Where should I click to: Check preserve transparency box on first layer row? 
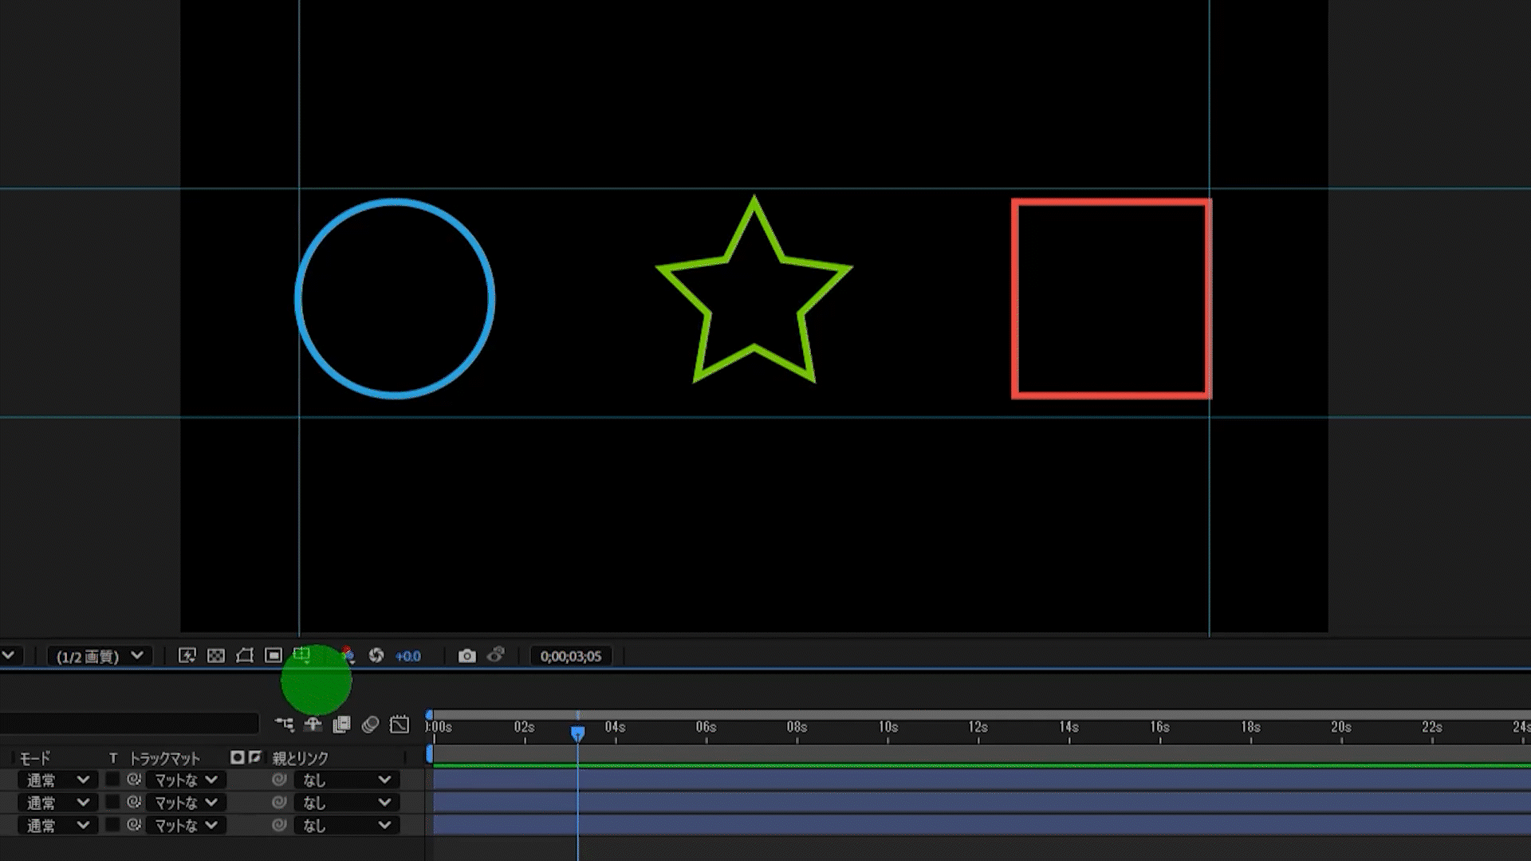(x=112, y=779)
